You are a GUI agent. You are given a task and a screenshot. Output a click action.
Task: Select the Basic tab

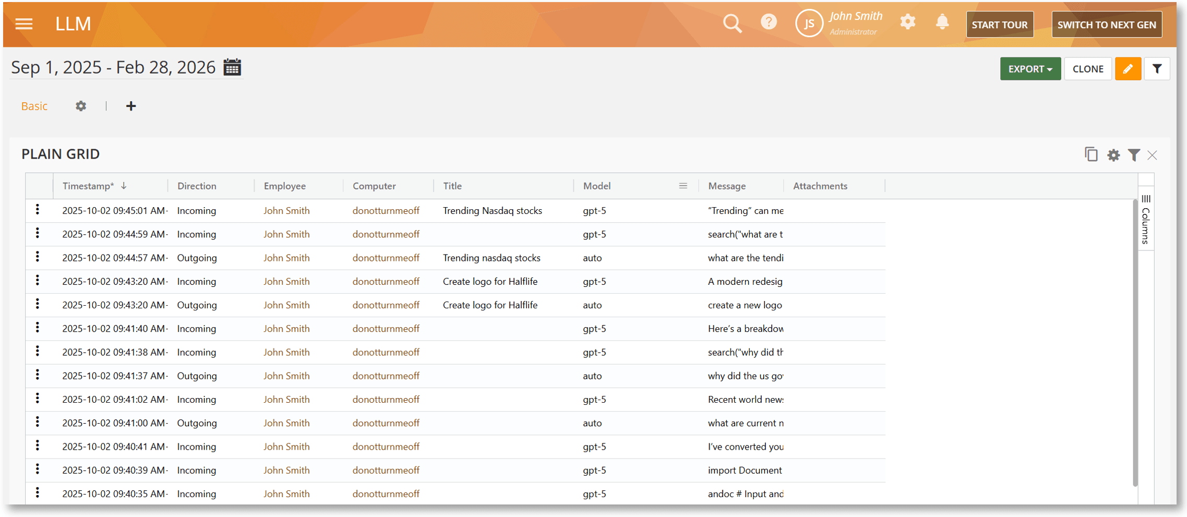[x=34, y=106]
